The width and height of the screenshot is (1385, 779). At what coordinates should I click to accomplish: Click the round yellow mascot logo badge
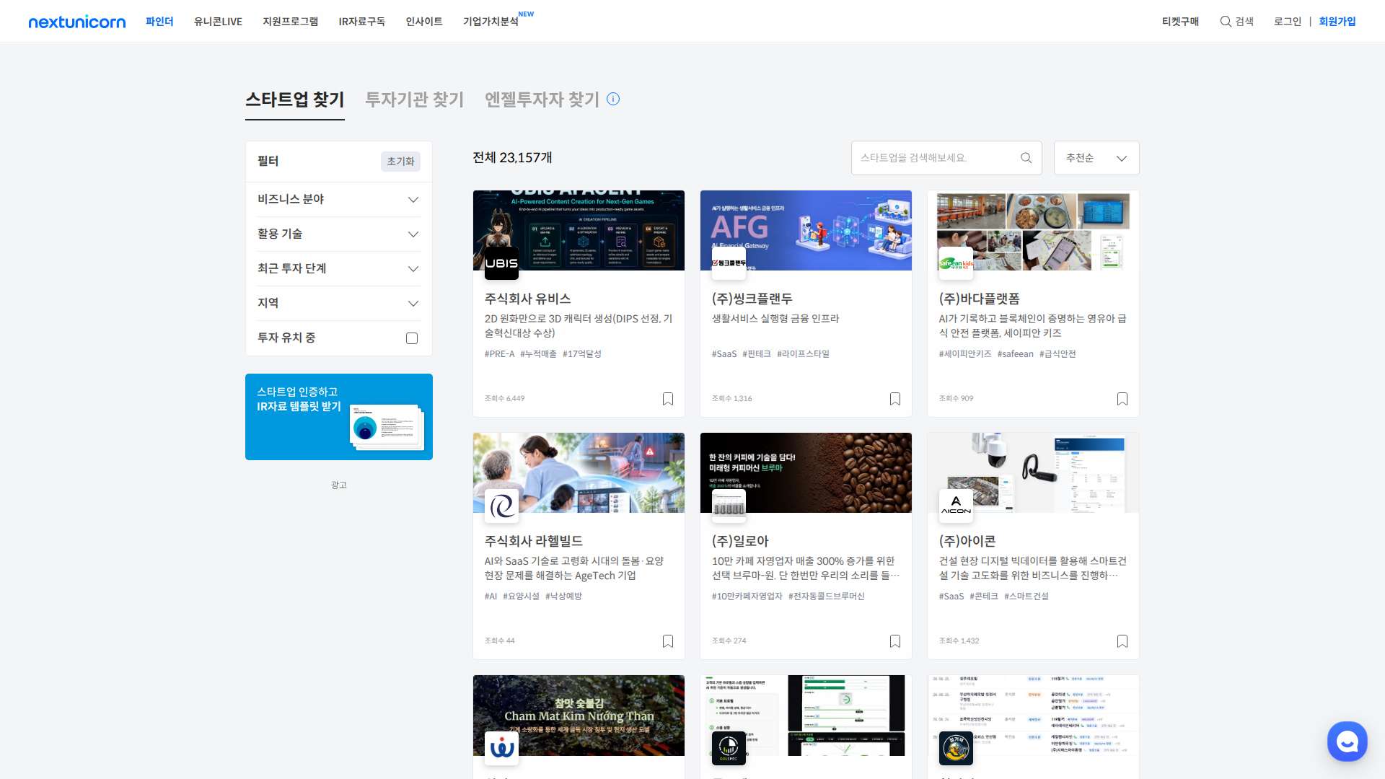956,748
